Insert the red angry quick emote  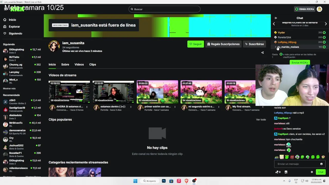(292, 157)
